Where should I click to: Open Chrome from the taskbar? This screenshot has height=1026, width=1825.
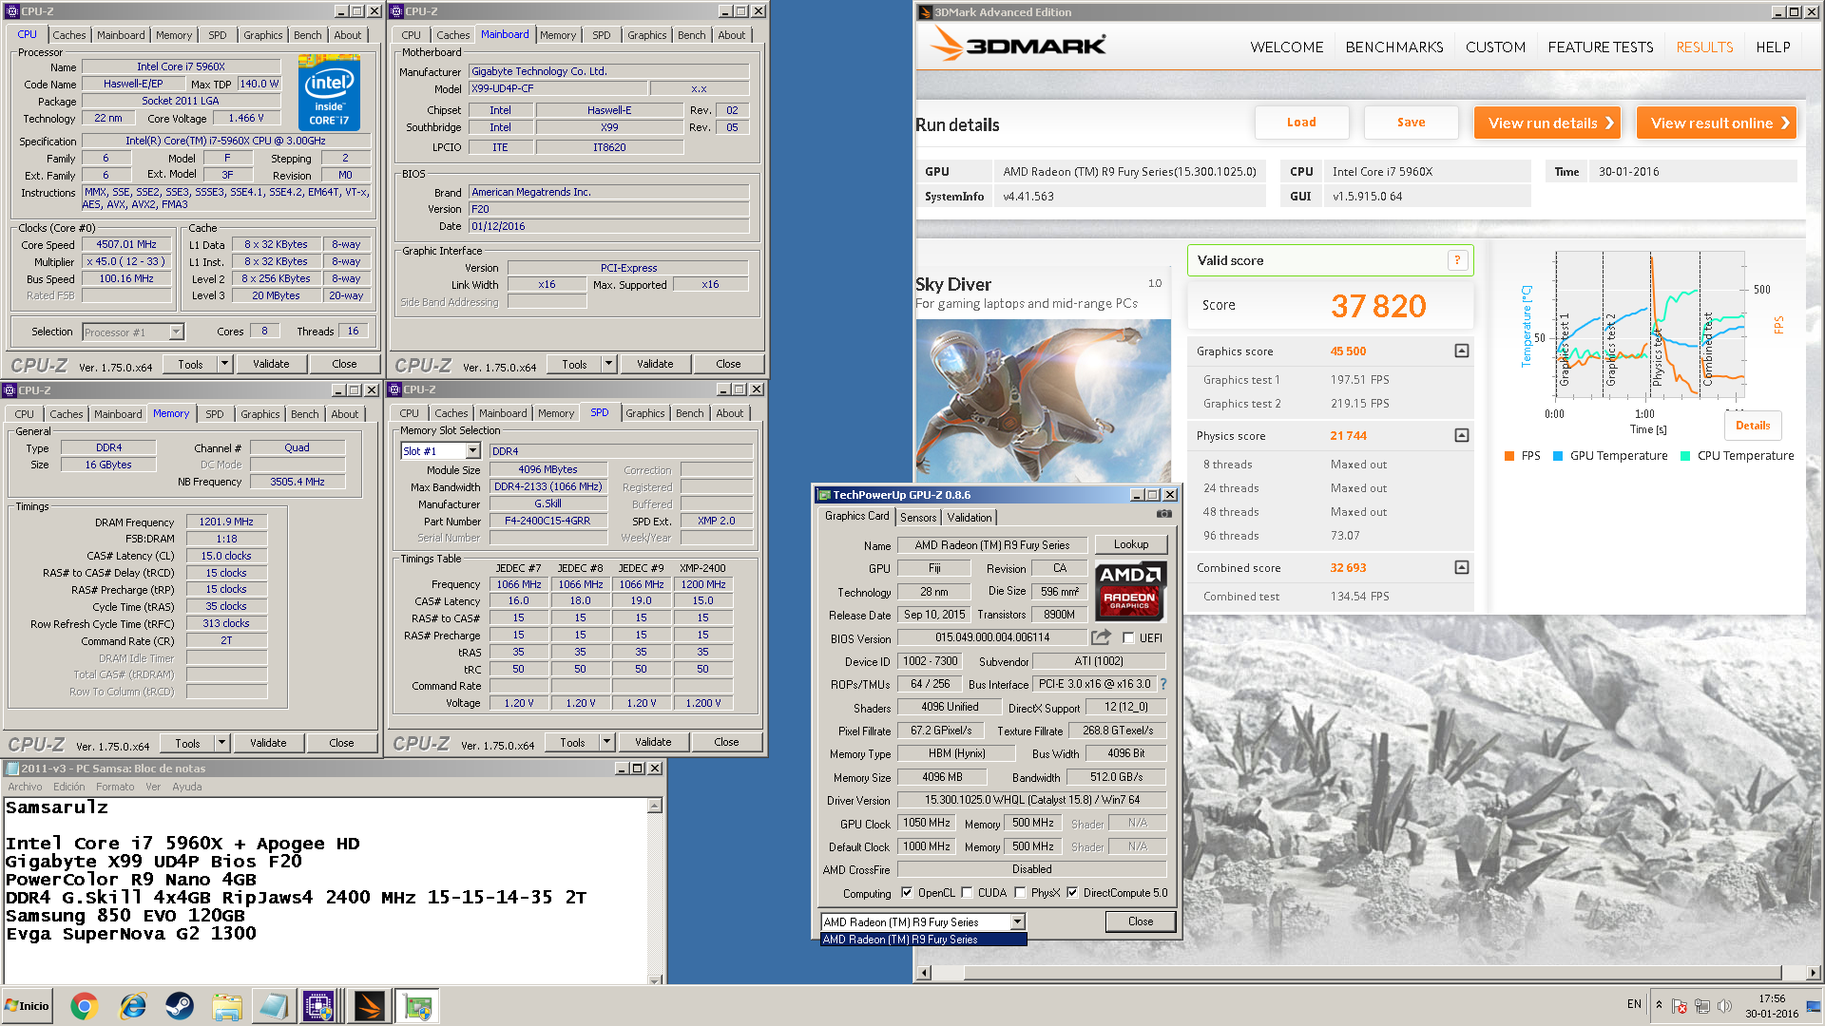click(84, 1006)
